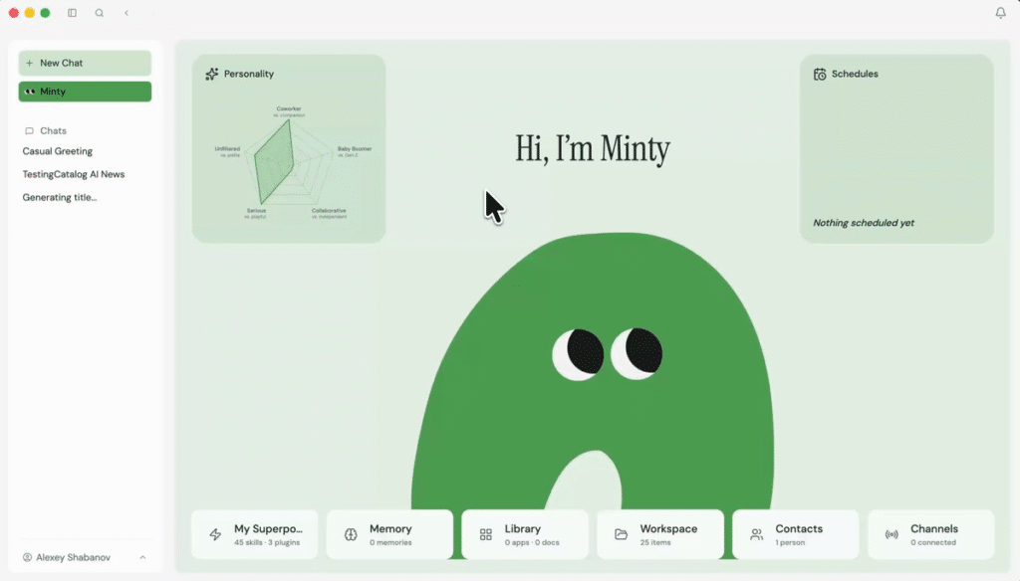
Task: Click the Nothing scheduled yet text
Action: [x=864, y=223]
